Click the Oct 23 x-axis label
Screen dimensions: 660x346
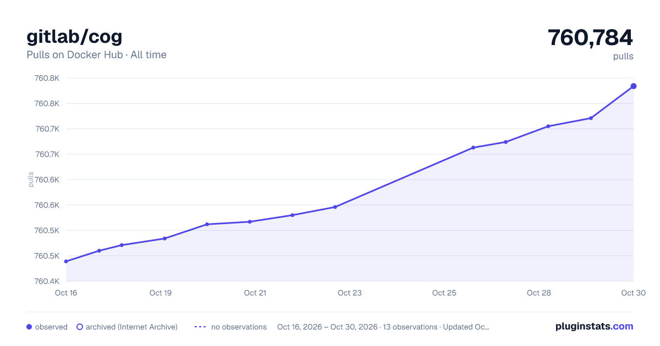click(350, 293)
